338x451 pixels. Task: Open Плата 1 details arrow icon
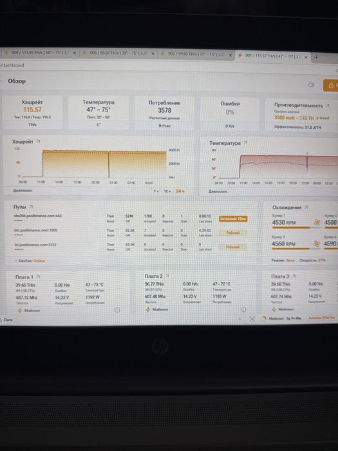pyautogui.click(x=39, y=276)
